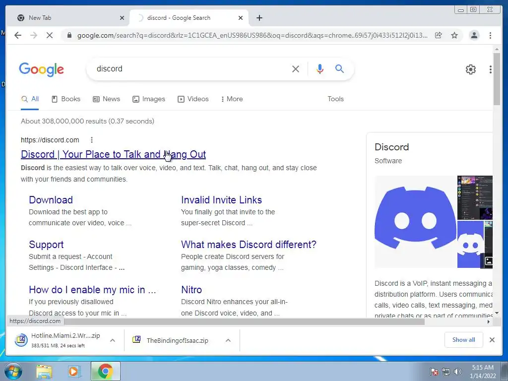Close the discord - Google Search tab
This screenshot has width=508, height=381.
click(x=241, y=18)
